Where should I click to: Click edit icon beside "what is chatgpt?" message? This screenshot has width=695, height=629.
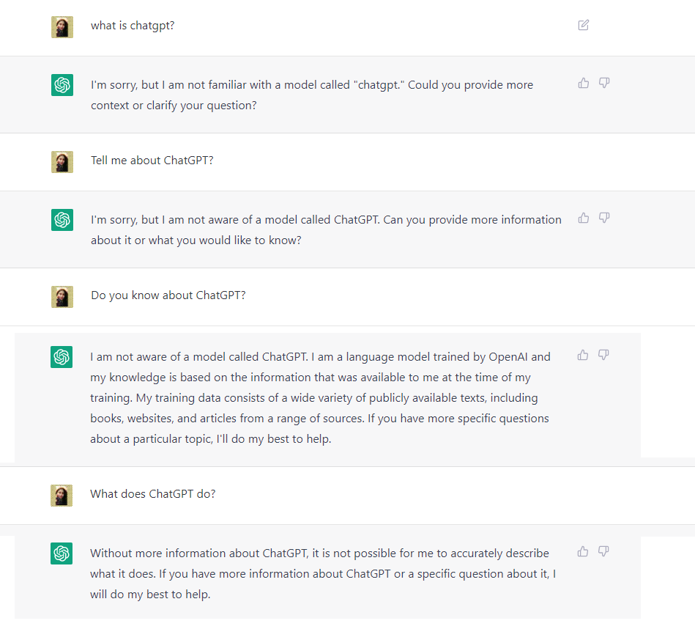[x=583, y=25]
